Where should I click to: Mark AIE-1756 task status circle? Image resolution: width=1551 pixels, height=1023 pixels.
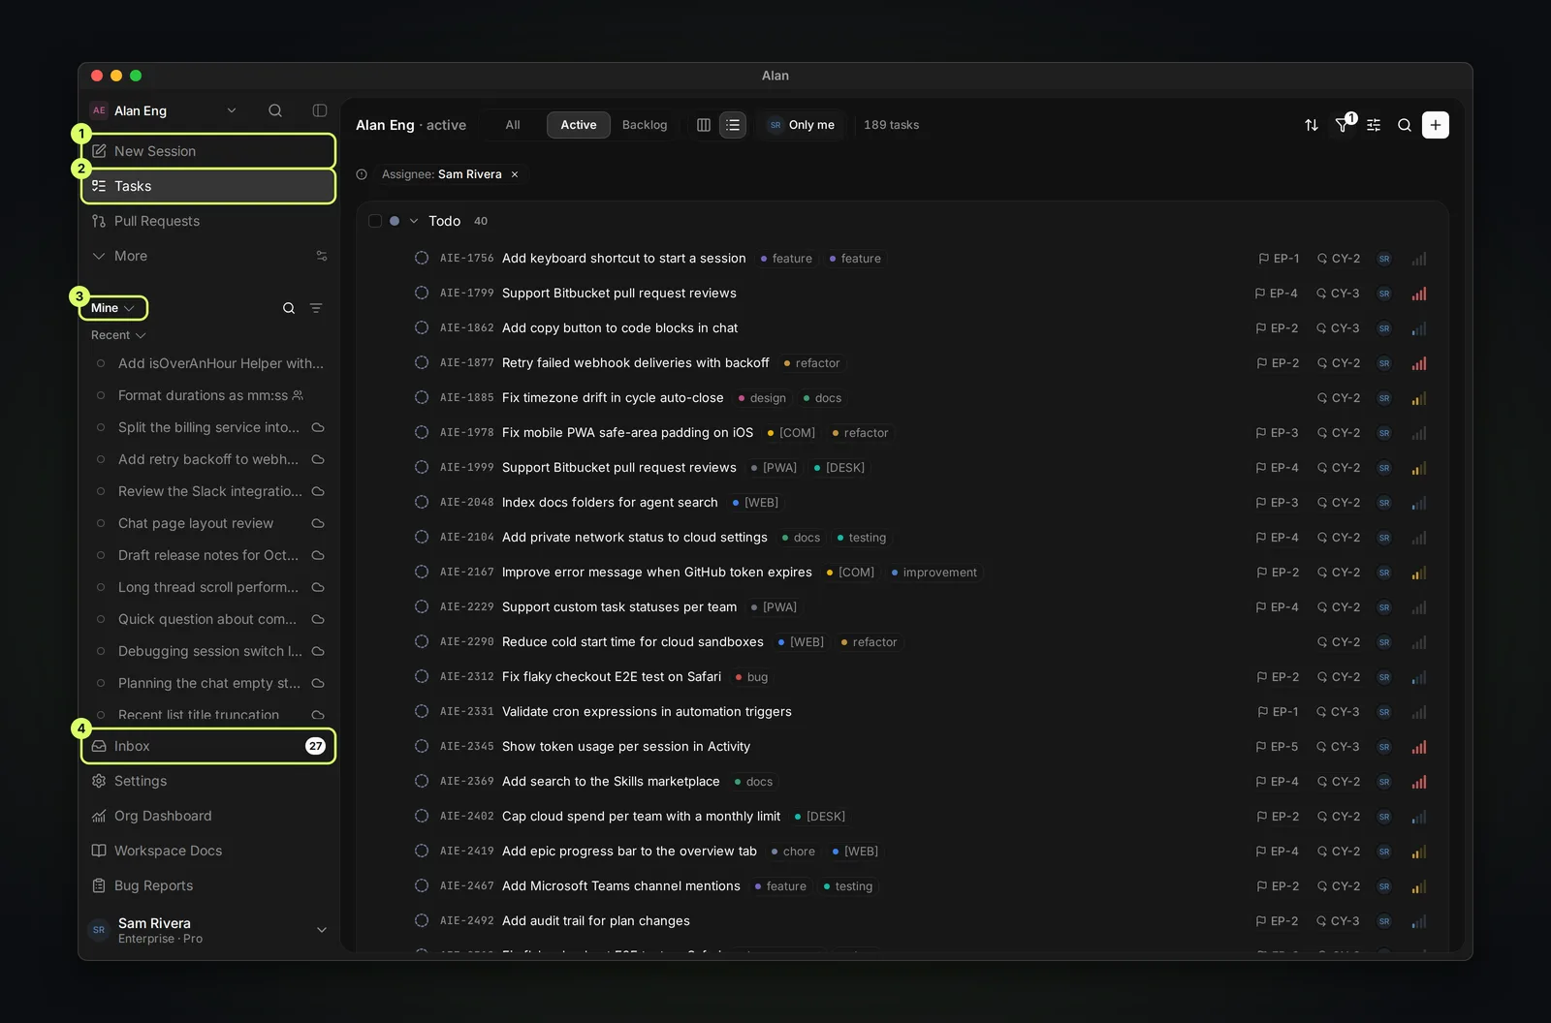(x=422, y=259)
